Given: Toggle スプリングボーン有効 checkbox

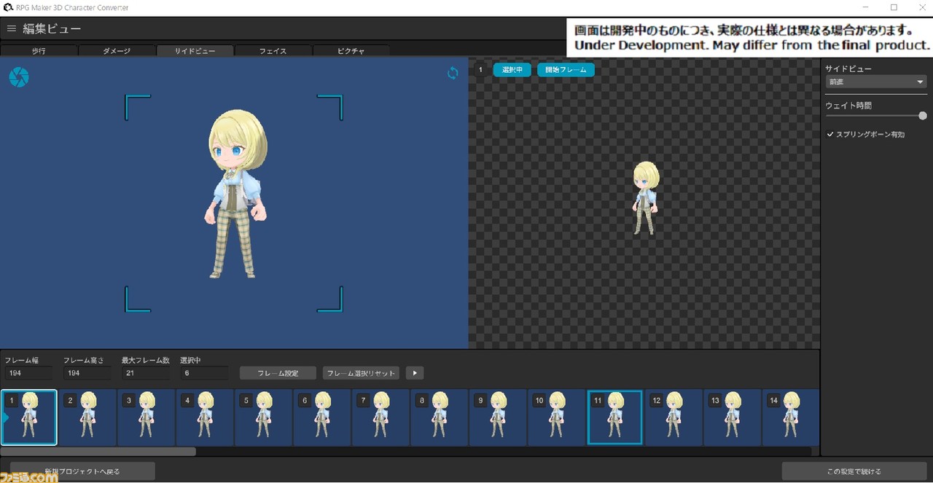Looking at the screenshot, I should point(830,135).
